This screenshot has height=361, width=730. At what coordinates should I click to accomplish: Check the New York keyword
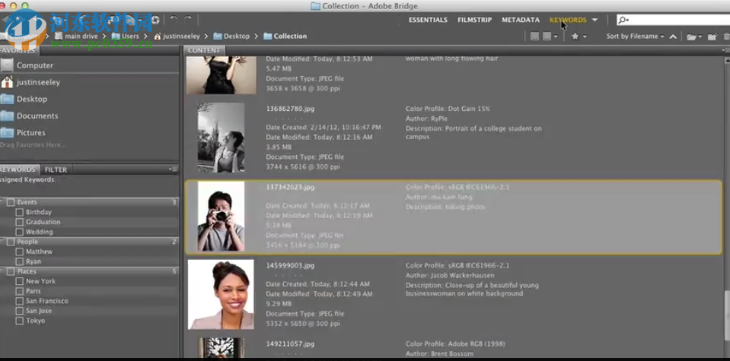point(19,281)
